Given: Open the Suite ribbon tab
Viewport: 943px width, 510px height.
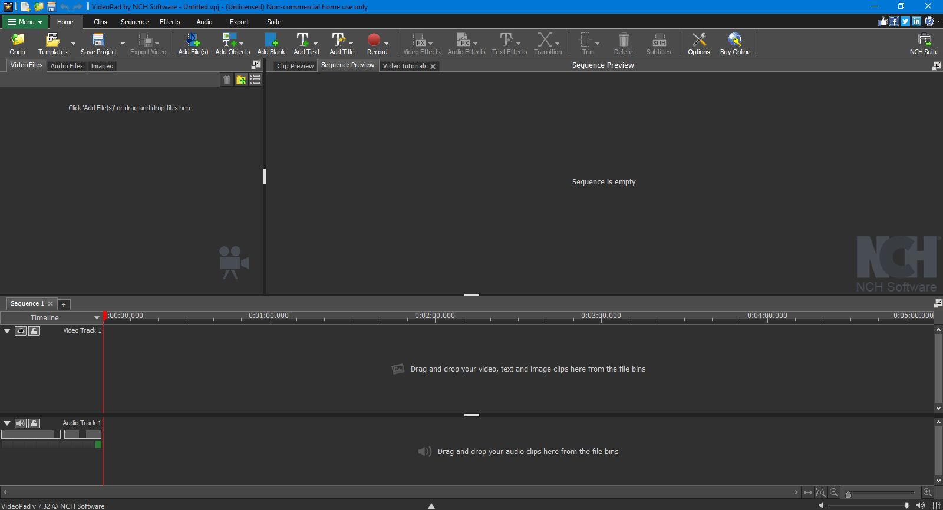Looking at the screenshot, I should coord(274,22).
